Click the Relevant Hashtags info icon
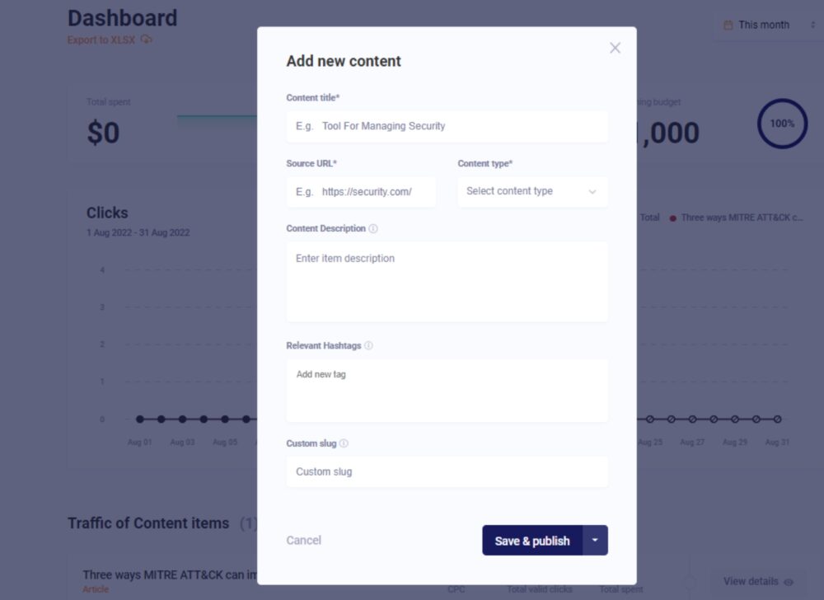824x600 pixels. (368, 345)
